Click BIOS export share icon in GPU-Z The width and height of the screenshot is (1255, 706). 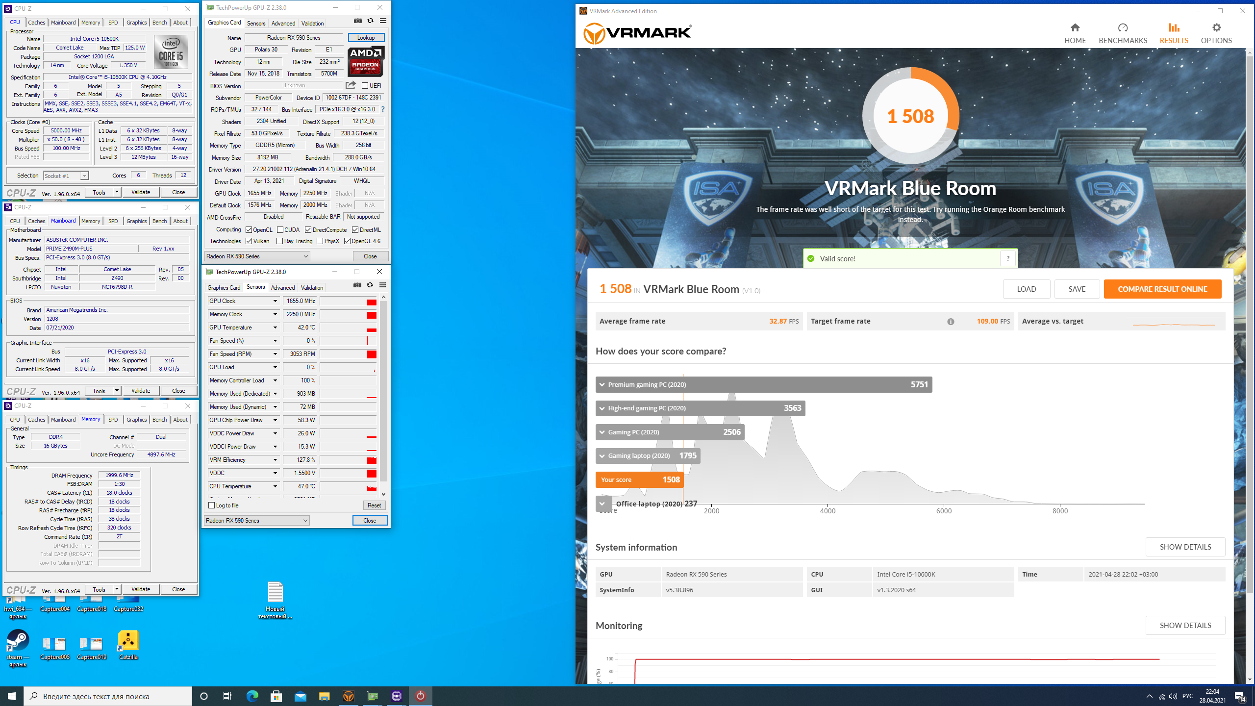(351, 85)
